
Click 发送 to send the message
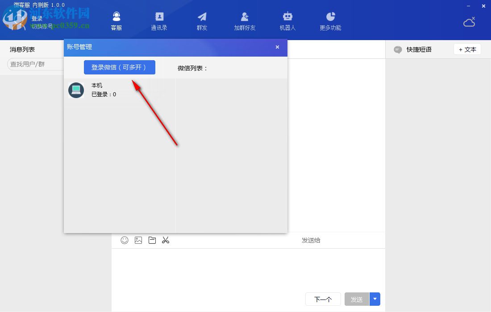click(x=357, y=299)
